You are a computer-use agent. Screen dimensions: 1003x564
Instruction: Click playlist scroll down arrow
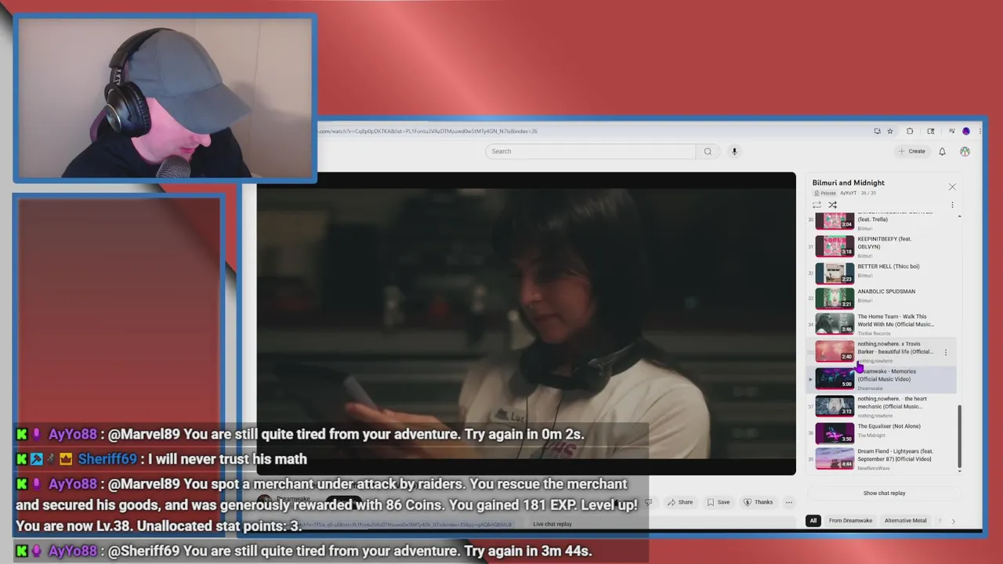click(x=960, y=470)
